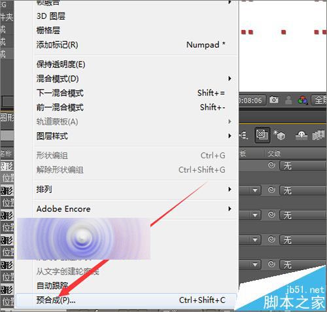Choose 预合成(P)... from the menu
Image resolution: width=327 pixels, height=312 pixels.
click(126, 300)
